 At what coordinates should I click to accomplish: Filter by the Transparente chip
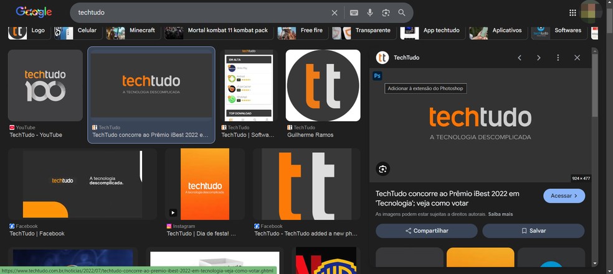[364, 32]
